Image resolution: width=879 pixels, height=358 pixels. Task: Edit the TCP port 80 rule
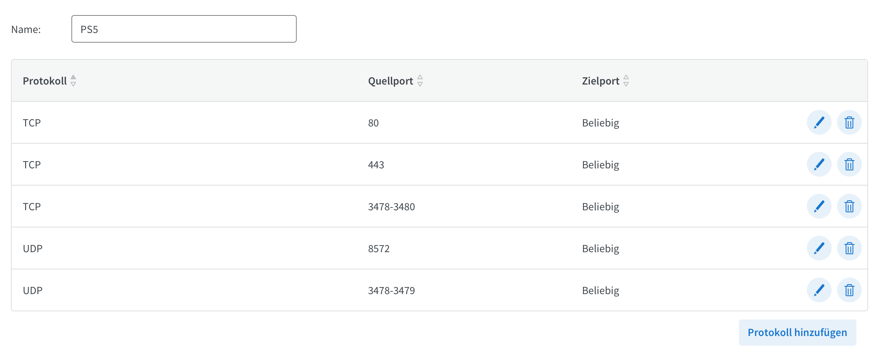point(819,122)
